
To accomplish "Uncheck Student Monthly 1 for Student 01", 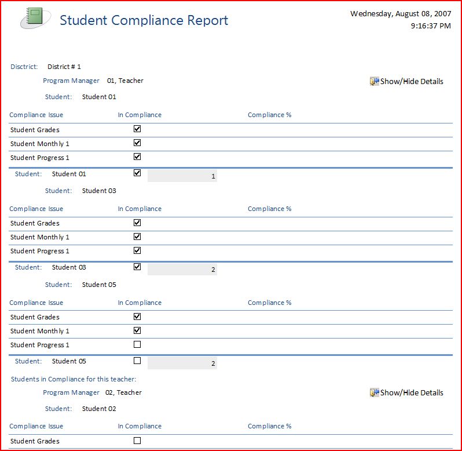I will [x=137, y=143].
